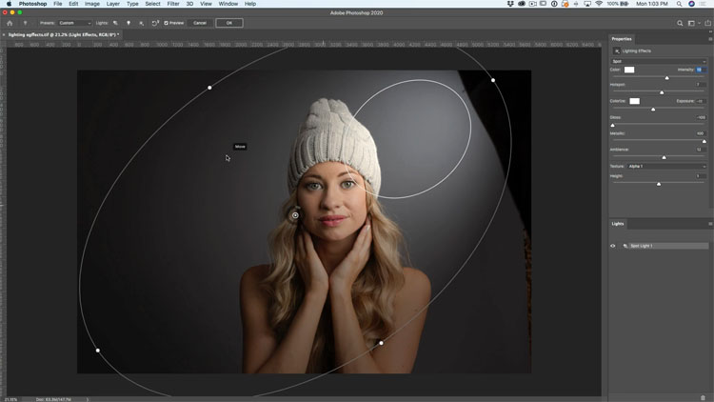714x402 pixels.
Task: Click the Cancel button
Action: (x=200, y=23)
